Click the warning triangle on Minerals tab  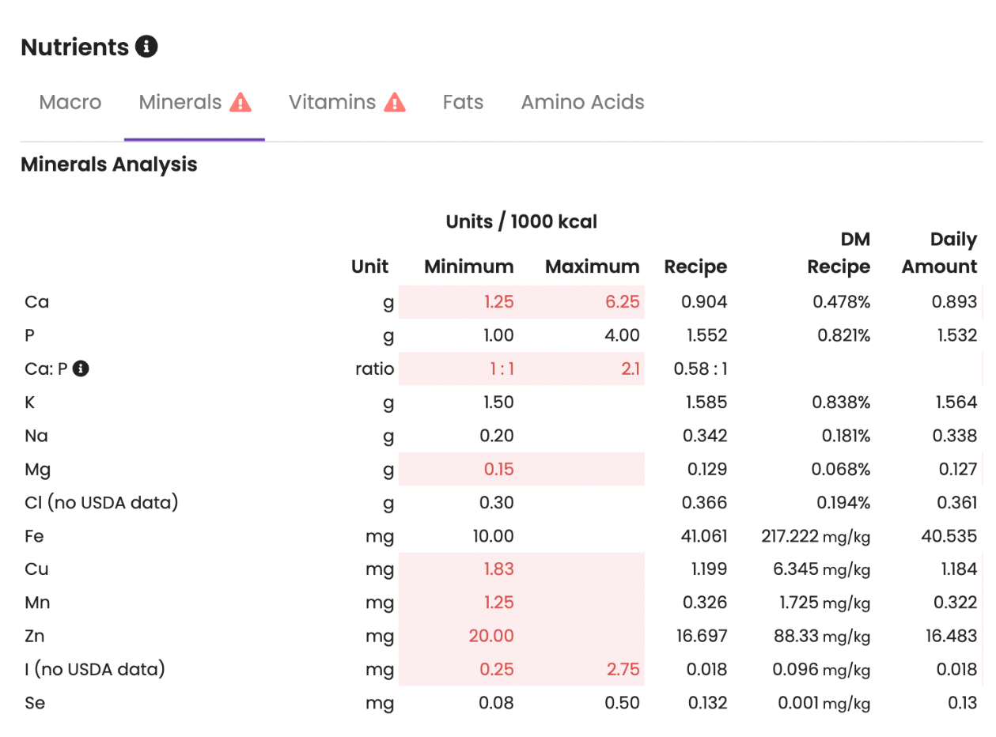[240, 102]
